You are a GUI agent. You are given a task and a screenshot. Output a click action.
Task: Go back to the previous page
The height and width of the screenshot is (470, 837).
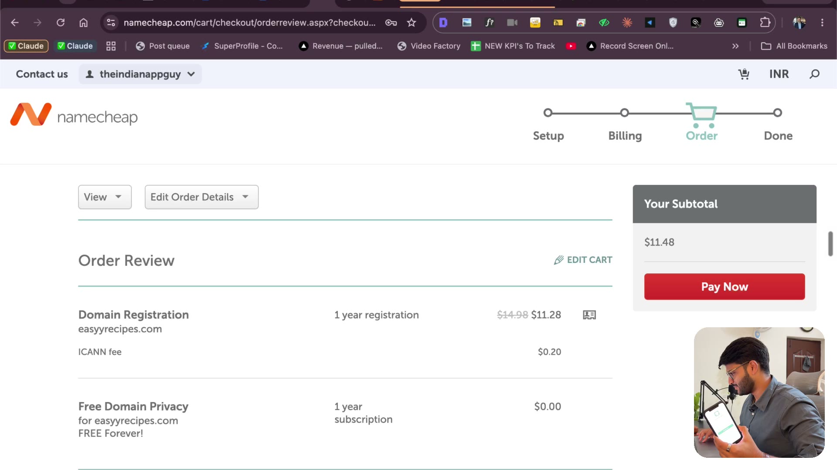[15, 23]
